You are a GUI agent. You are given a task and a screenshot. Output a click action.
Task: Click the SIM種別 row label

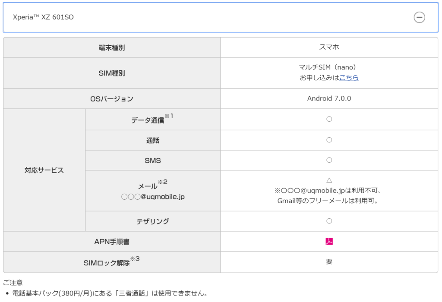pyautogui.click(x=112, y=73)
